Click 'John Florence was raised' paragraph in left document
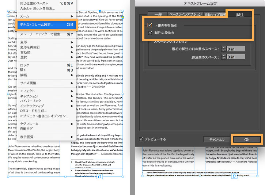 (34, 154)
